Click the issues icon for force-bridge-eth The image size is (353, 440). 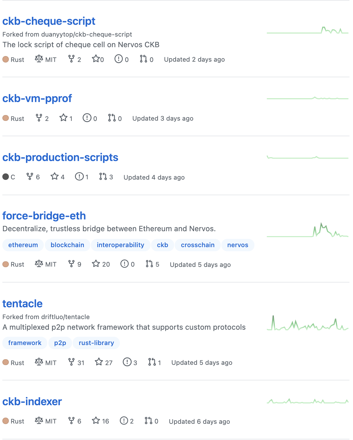coord(125,263)
